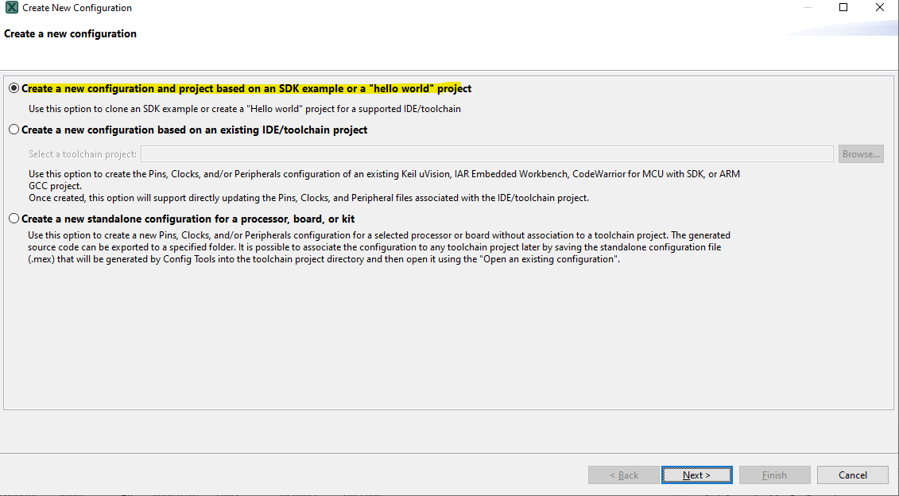Screen dimensions: 899x496
Task: Click the "Create New Configuration" title bar text
Action: pyautogui.click(x=77, y=8)
